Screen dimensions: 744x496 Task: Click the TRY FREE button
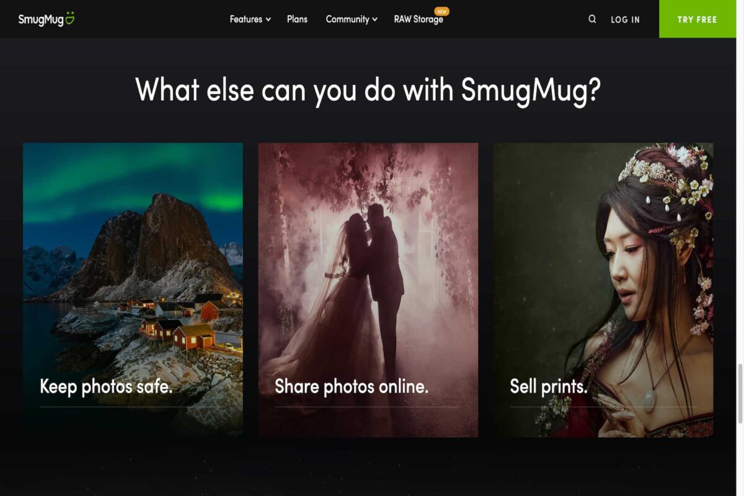tap(697, 19)
